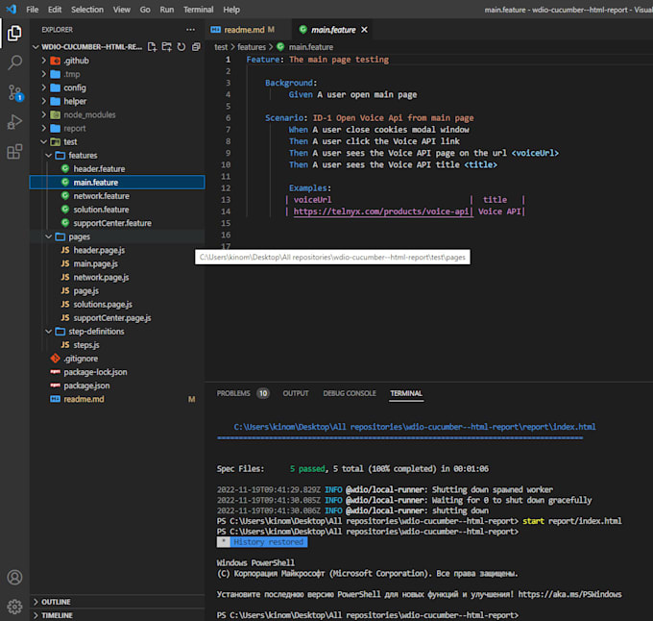Open solutions.page.js file
The image size is (653, 621).
[117, 304]
